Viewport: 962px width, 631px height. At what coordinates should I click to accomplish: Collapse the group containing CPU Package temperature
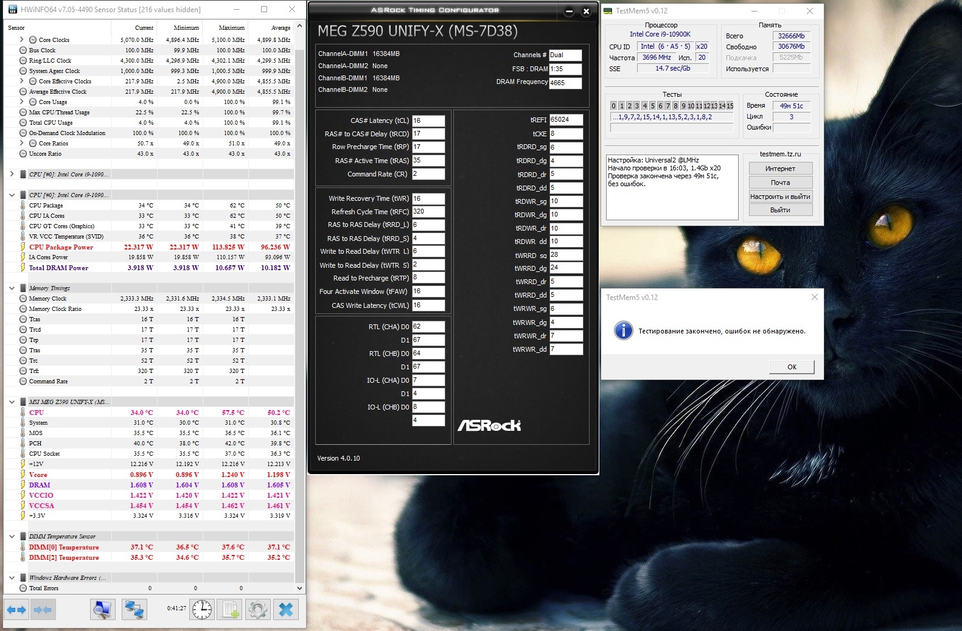(12, 195)
